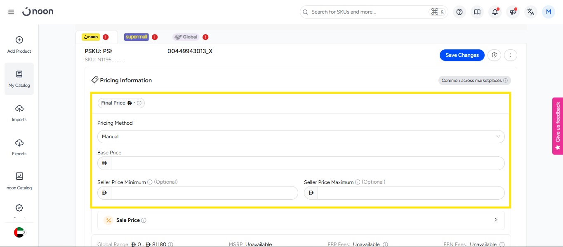Open the documentation book icon
The width and height of the screenshot is (563, 247).
(x=477, y=12)
